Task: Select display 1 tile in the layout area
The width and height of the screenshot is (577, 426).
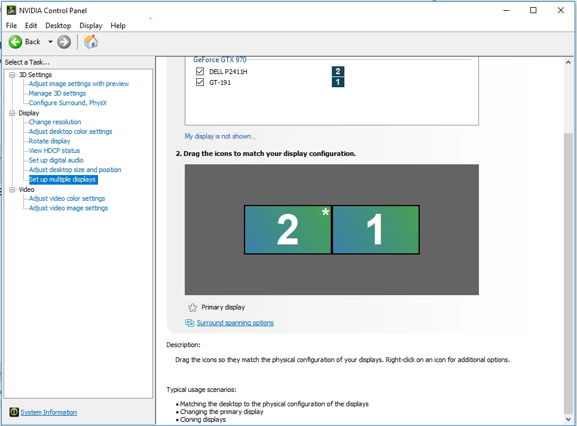Action: (375, 229)
